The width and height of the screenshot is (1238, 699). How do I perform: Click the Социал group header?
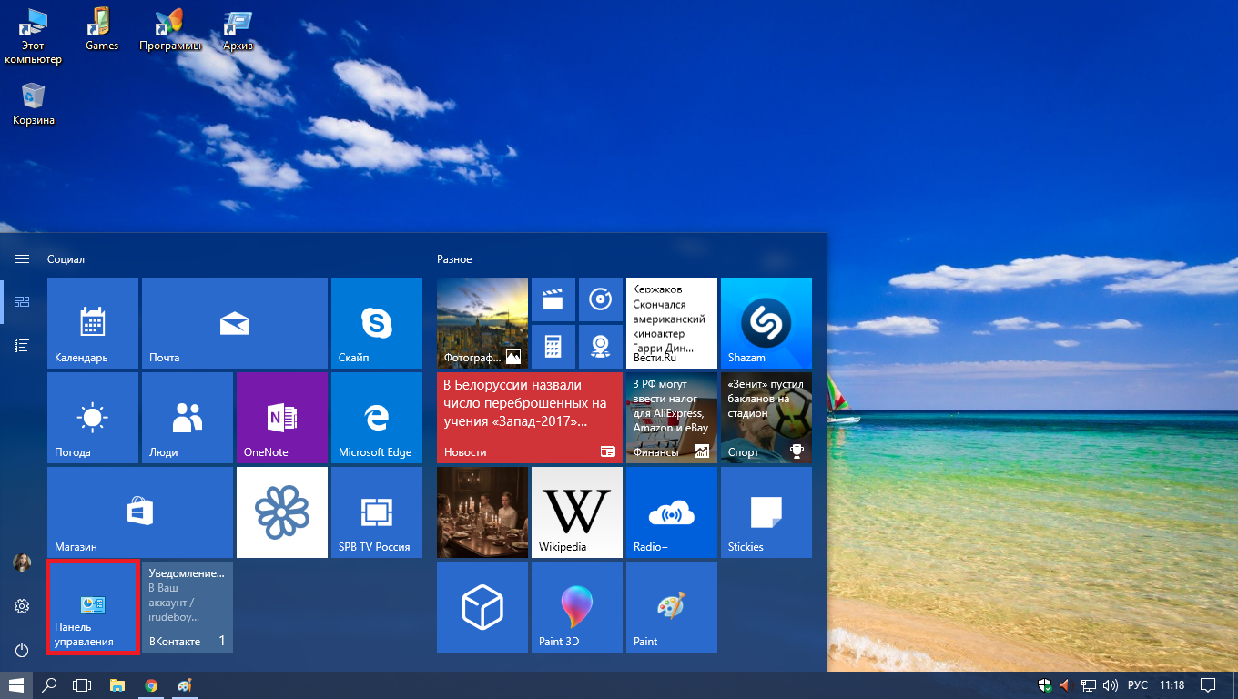[66, 259]
